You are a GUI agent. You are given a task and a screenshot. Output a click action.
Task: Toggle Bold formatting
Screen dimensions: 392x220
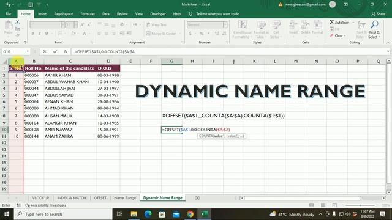pyautogui.click(x=32, y=34)
